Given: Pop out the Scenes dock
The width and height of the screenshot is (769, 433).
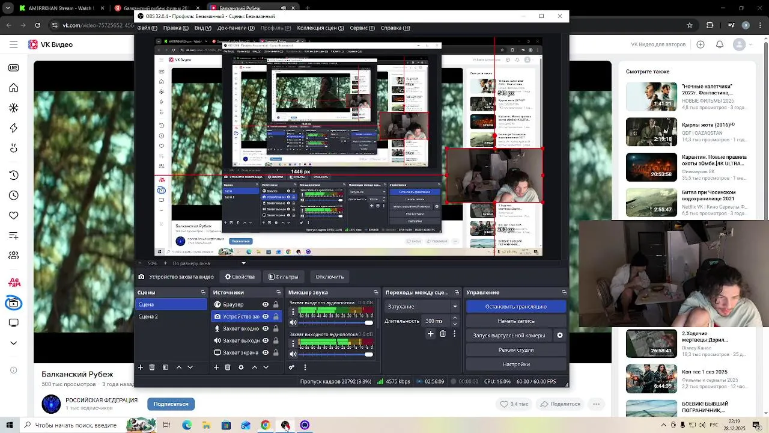Looking at the screenshot, I should [203, 292].
